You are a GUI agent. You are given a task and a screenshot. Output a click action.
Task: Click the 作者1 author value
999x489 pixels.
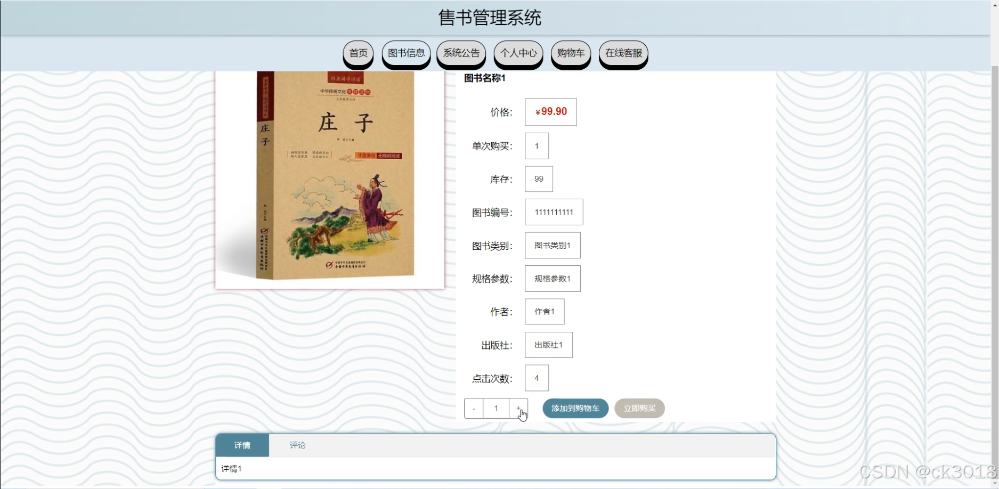click(x=545, y=312)
